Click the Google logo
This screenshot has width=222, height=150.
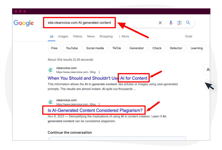pos(24,23)
